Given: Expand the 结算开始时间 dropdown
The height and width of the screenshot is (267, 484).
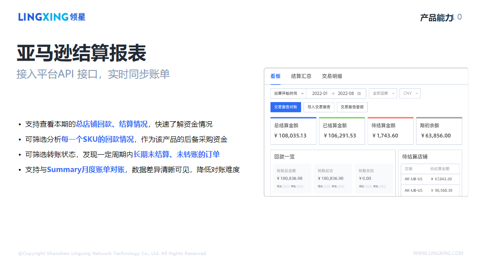Looking at the screenshot, I should [288, 94].
